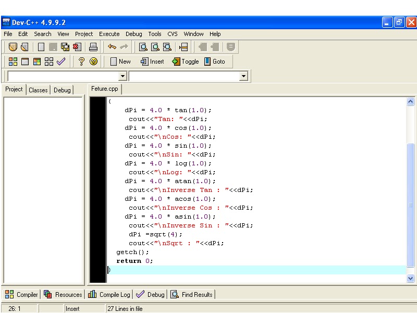This screenshot has height=313, width=417.
Task: Click the second greyed project file icon
Action: 215,47
